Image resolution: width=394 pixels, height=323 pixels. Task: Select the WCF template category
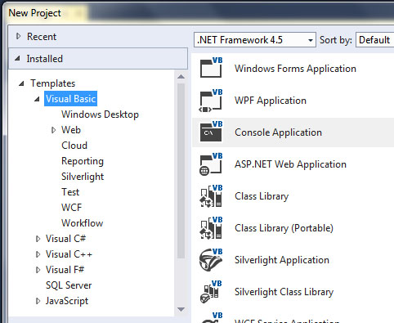(x=71, y=208)
